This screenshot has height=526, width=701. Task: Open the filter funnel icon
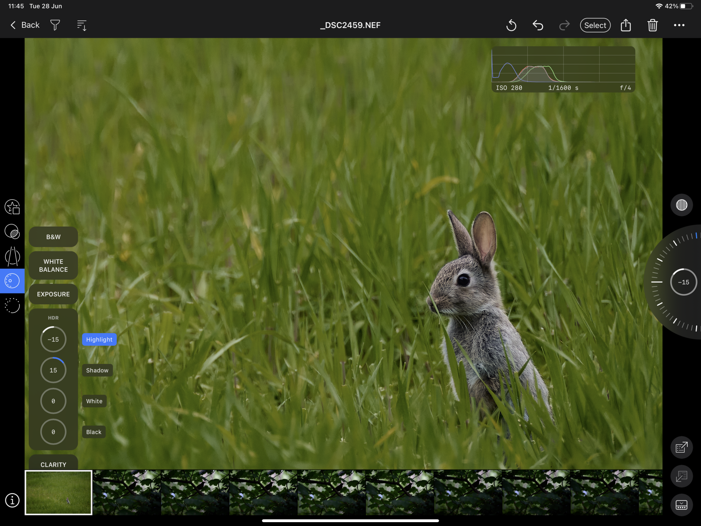point(55,25)
